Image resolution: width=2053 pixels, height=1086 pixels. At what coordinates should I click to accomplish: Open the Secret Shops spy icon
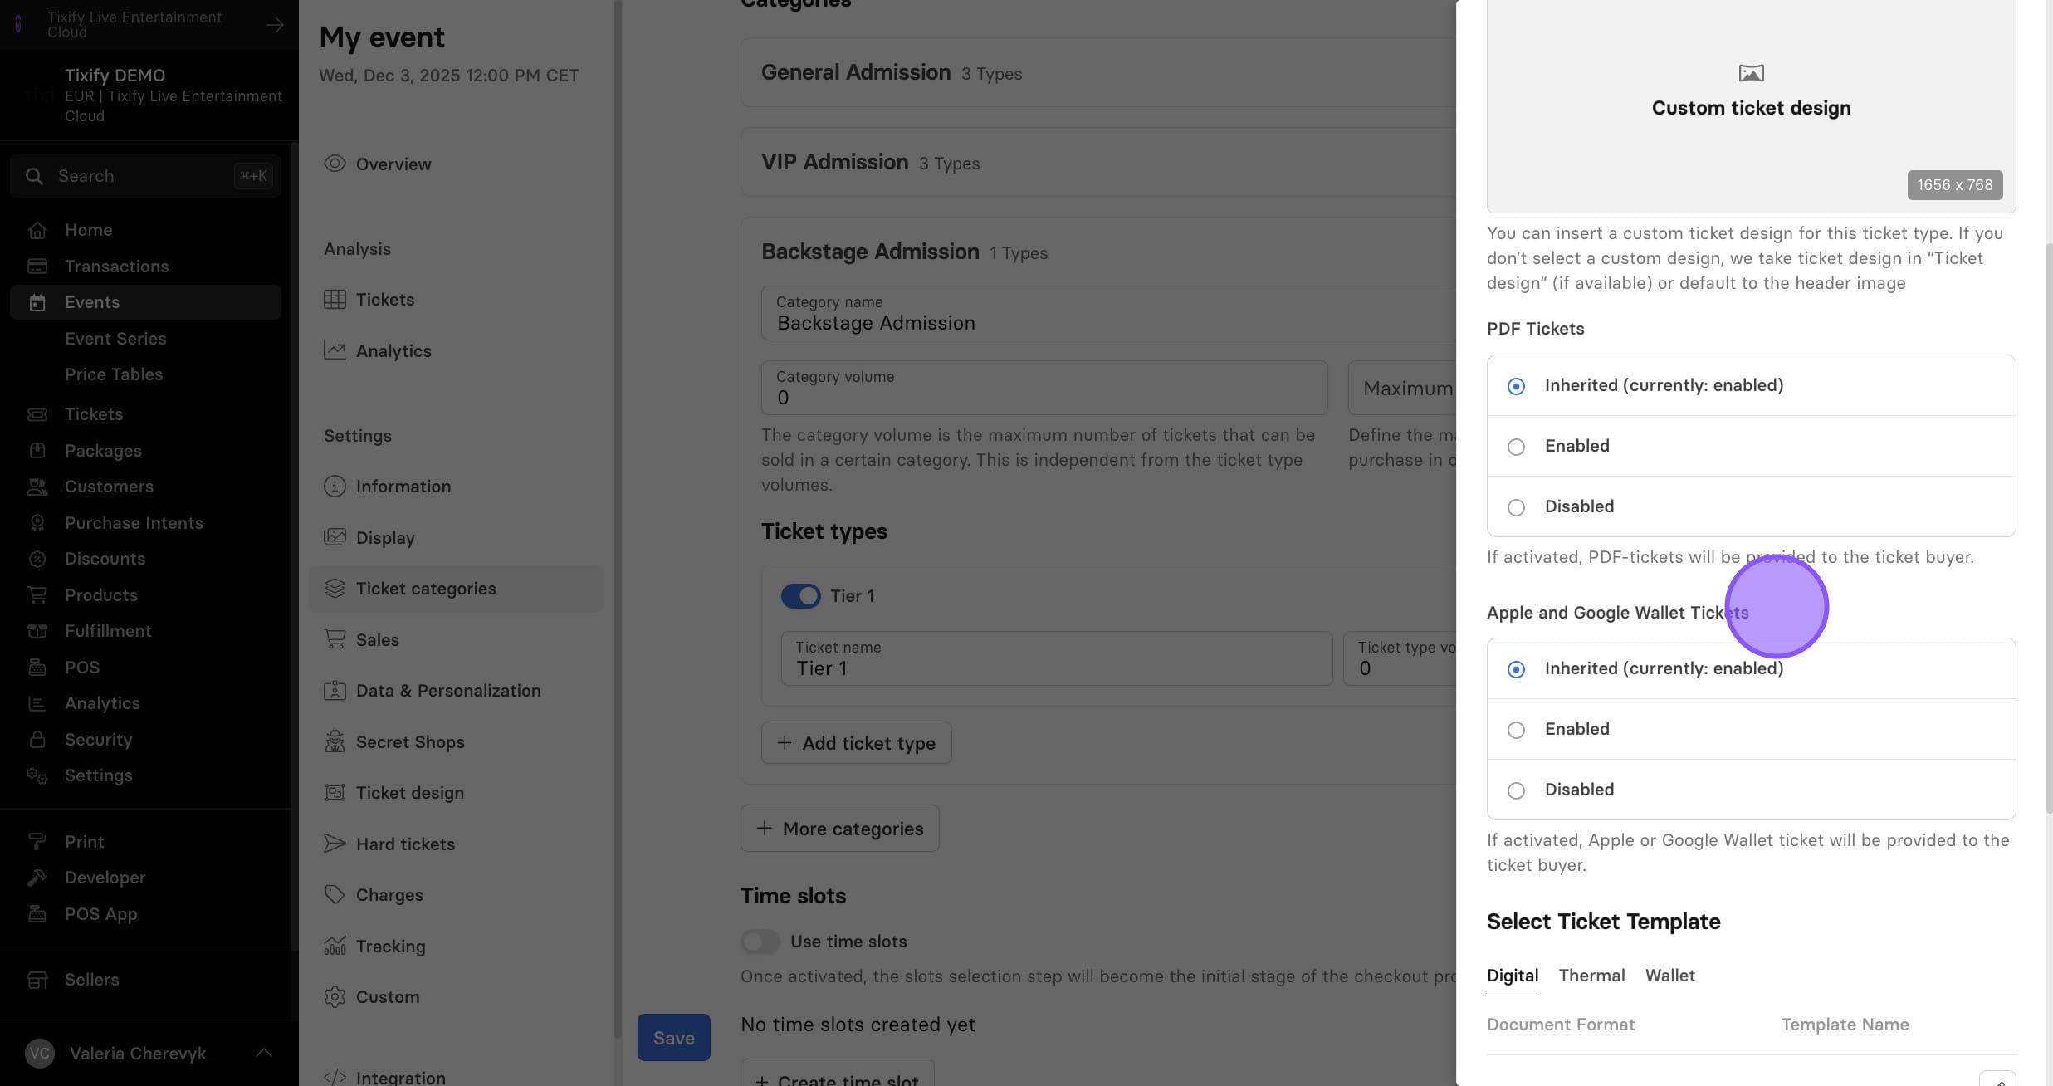click(335, 741)
